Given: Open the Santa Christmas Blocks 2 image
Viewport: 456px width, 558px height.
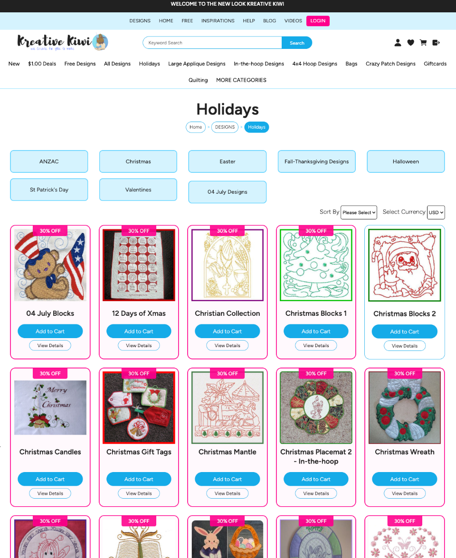Looking at the screenshot, I should (405, 265).
